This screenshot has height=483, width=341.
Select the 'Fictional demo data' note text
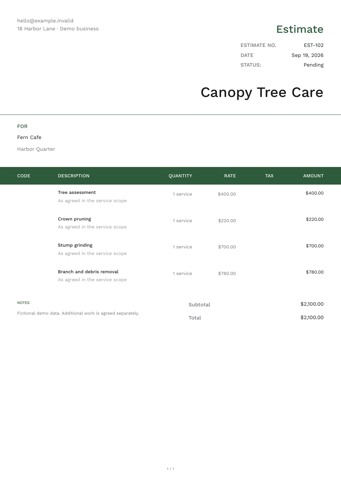pyautogui.click(x=78, y=313)
